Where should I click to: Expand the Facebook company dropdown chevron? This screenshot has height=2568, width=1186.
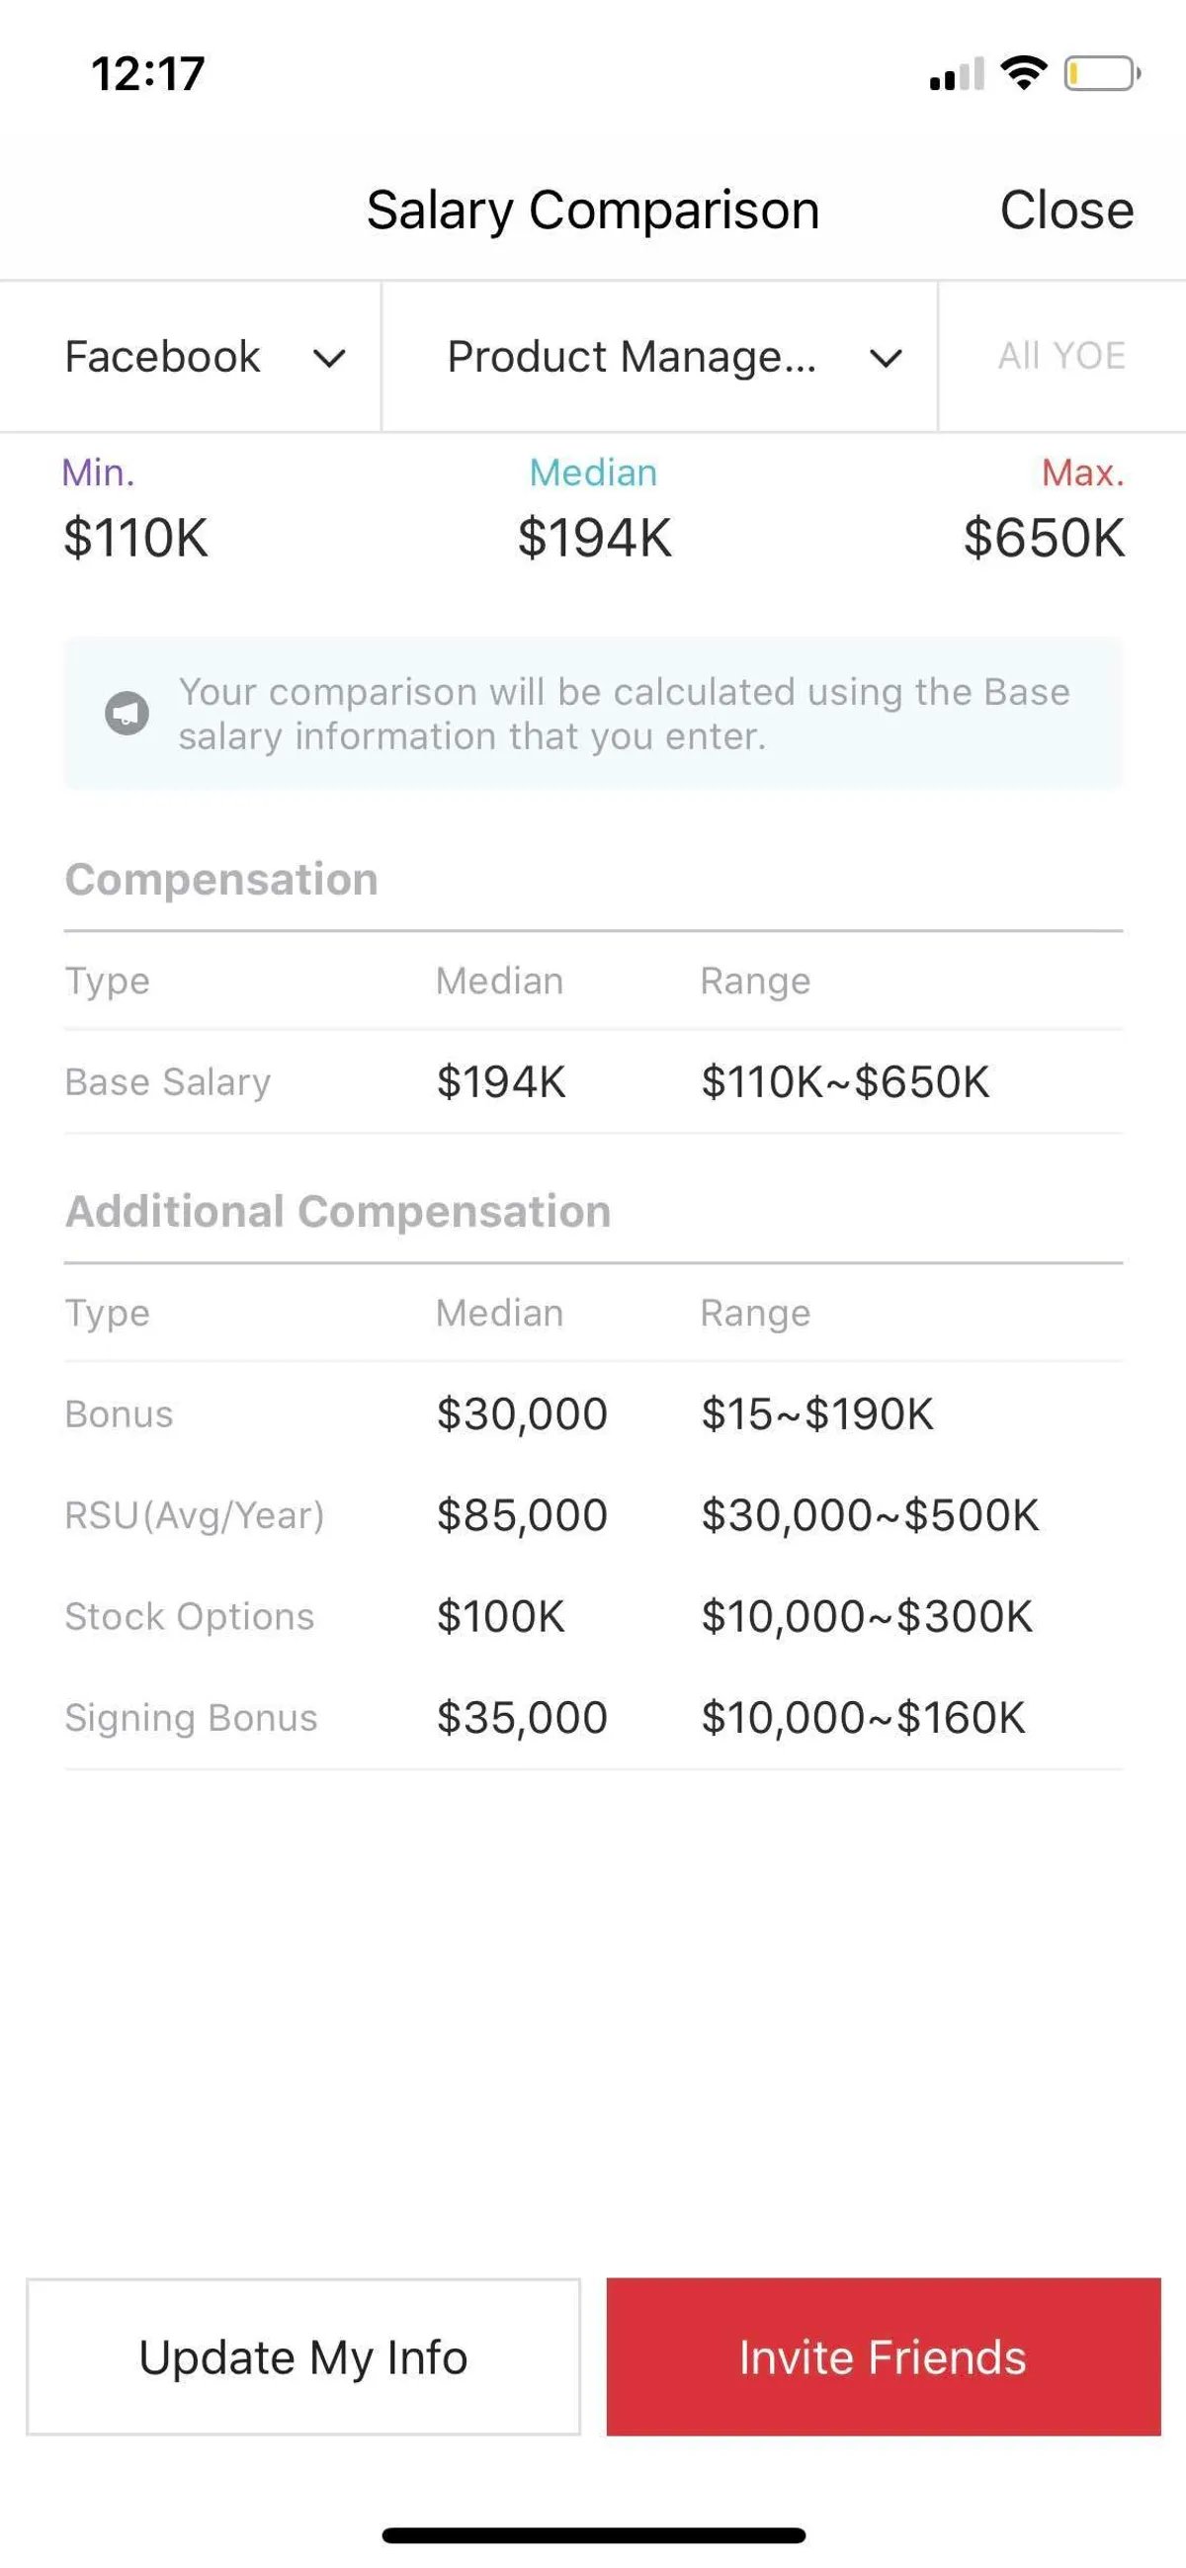(x=329, y=358)
